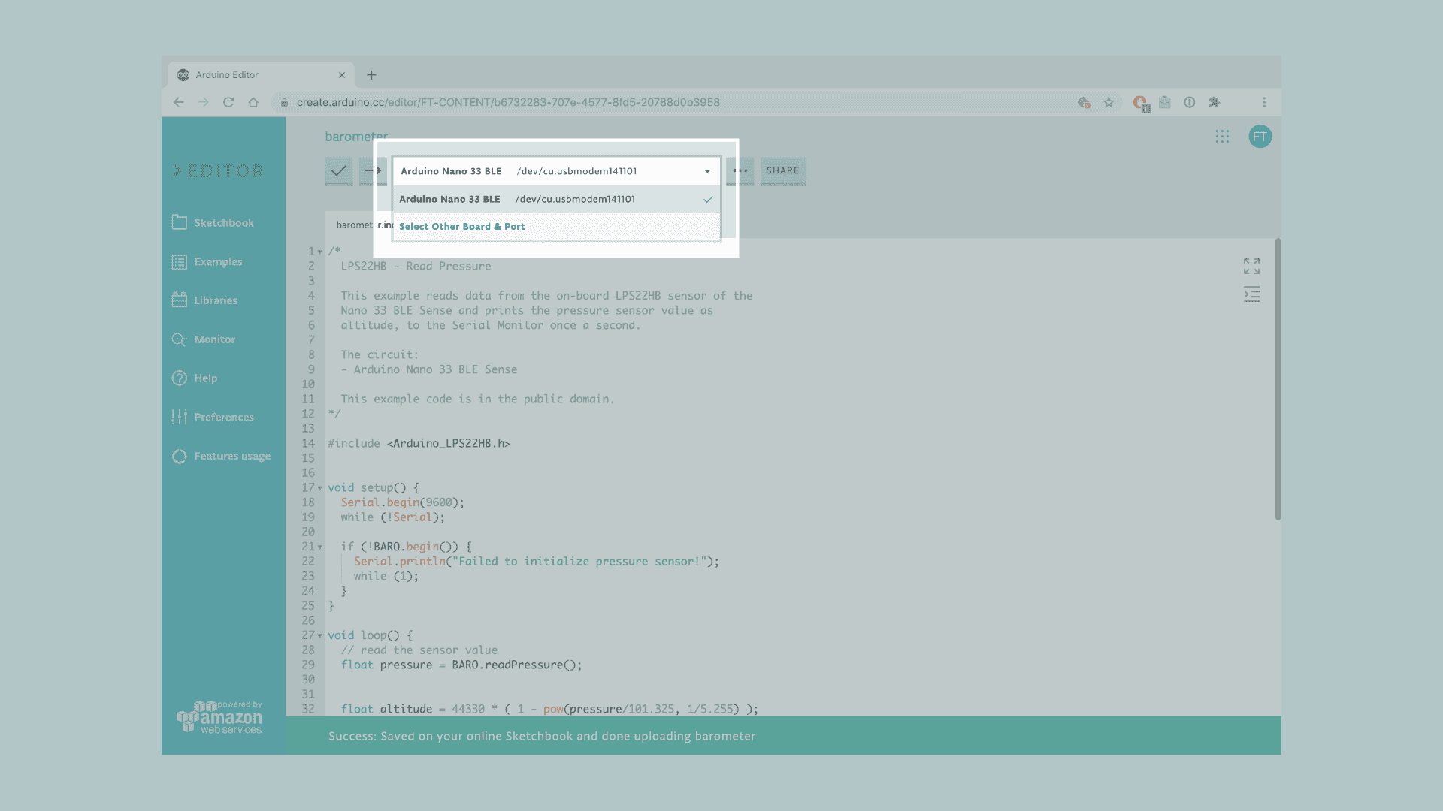
Task: Click the editor vertical scrollbar
Action: 1278,379
